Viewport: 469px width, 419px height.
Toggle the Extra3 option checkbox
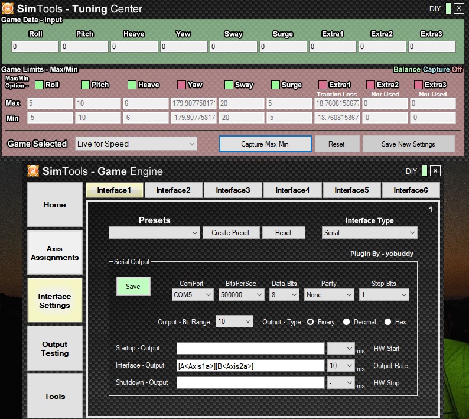tap(418, 85)
